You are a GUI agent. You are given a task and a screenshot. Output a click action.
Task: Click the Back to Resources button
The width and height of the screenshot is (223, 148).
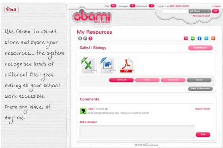click(x=200, y=88)
